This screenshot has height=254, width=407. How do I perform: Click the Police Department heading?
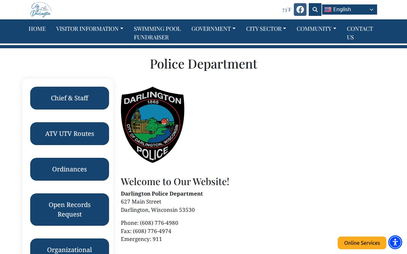point(203,64)
